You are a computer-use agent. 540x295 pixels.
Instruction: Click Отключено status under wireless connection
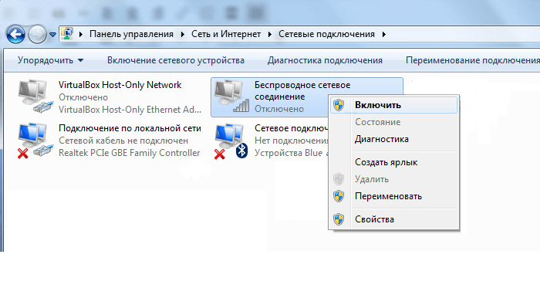[279, 109]
